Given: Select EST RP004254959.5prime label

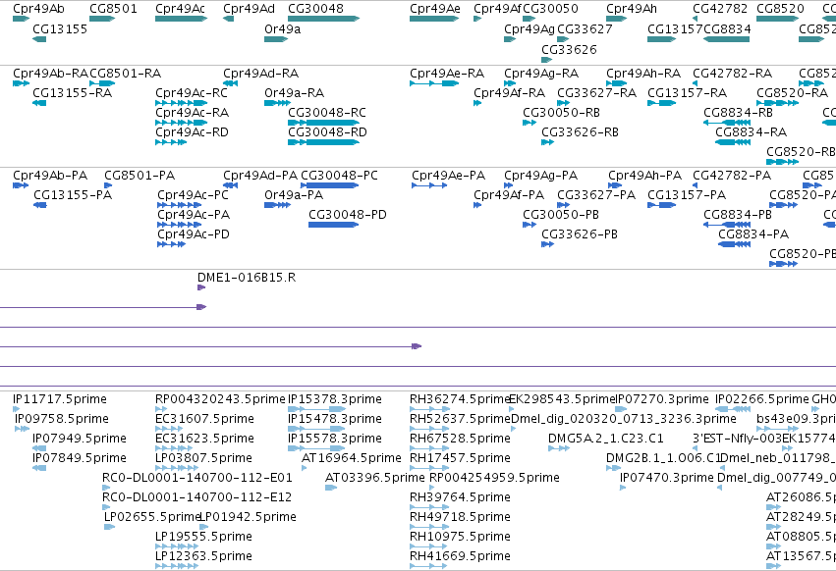Looking at the screenshot, I should pyautogui.click(x=494, y=478).
